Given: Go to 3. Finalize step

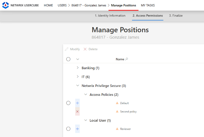Looking at the screenshot, I should pyautogui.click(x=176, y=16).
